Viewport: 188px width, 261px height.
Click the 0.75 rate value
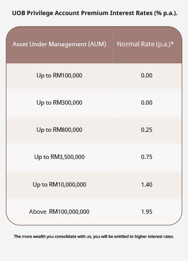point(146,157)
